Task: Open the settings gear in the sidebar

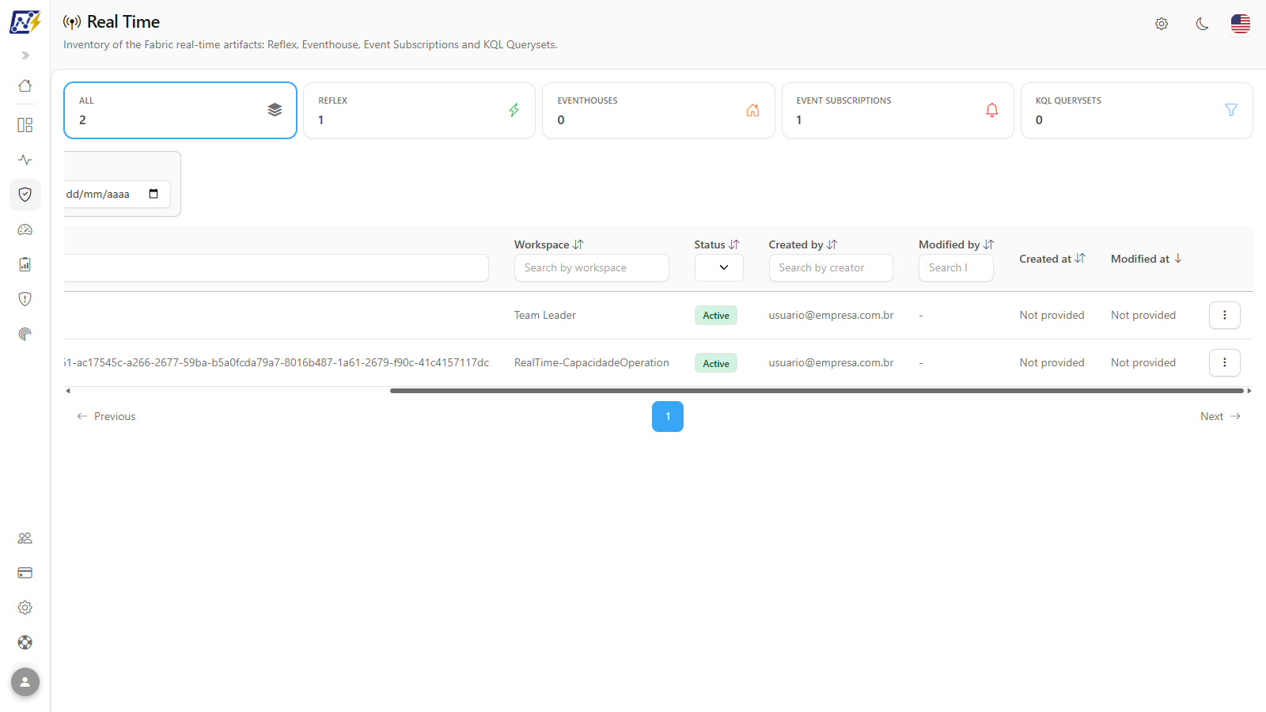Action: tap(25, 608)
